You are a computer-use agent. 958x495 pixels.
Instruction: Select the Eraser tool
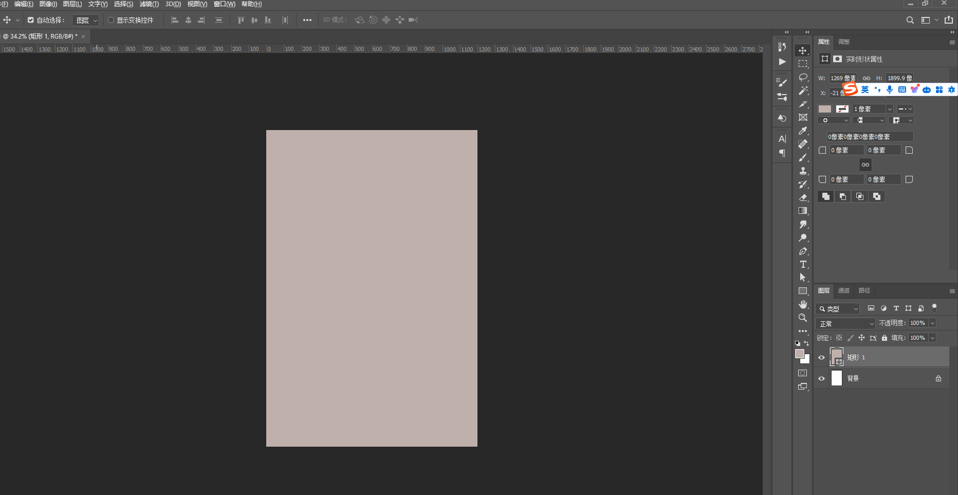803,197
